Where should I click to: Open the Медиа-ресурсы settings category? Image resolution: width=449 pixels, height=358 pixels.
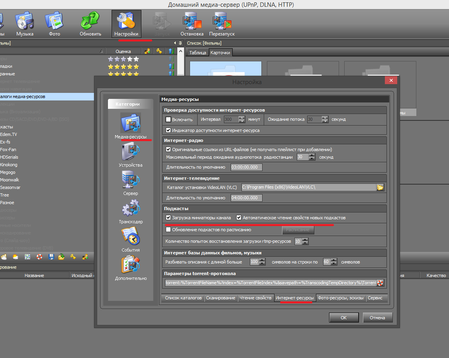pyautogui.click(x=130, y=123)
